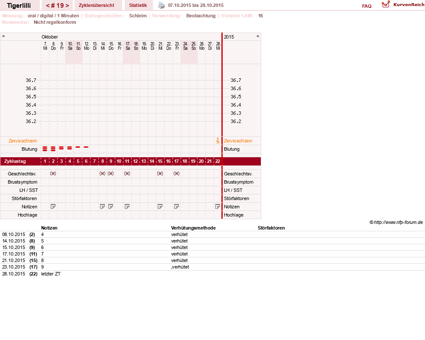Image resolution: width=425 pixels, height=340 pixels.
Task: Click the left 36.7 temperature axis label
Action: click(x=31, y=80)
